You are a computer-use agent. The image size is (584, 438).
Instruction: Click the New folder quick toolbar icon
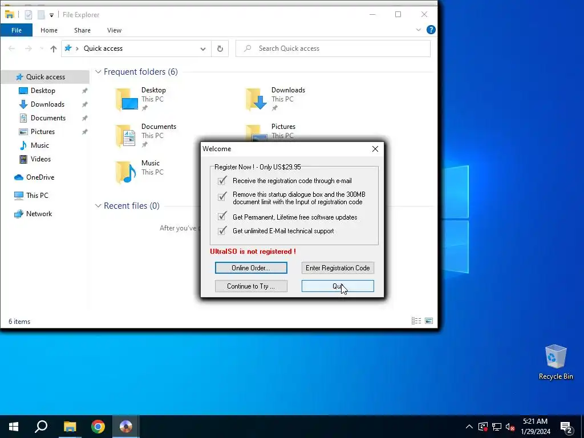pos(41,15)
